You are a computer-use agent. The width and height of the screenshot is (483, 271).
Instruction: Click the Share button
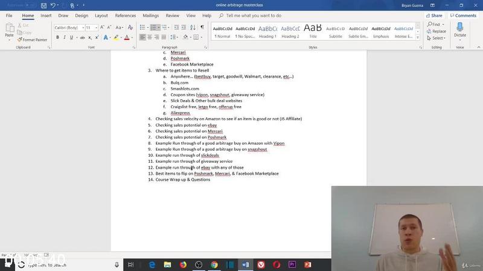(x=434, y=16)
